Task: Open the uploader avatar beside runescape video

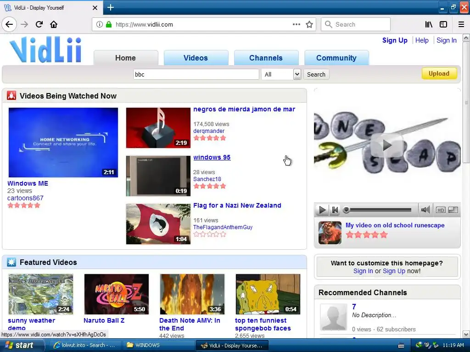Action: [330, 233]
